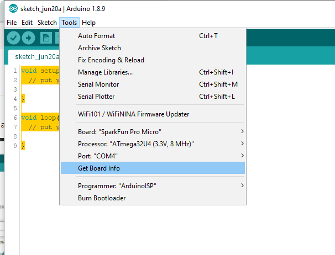Viewport: 335px width, 255px height.
Task: Close the Tools menu via its header
Action: [x=69, y=23]
